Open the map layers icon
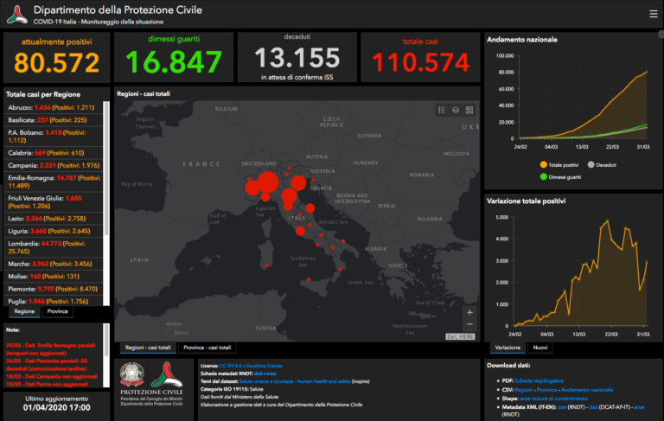 (x=455, y=110)
